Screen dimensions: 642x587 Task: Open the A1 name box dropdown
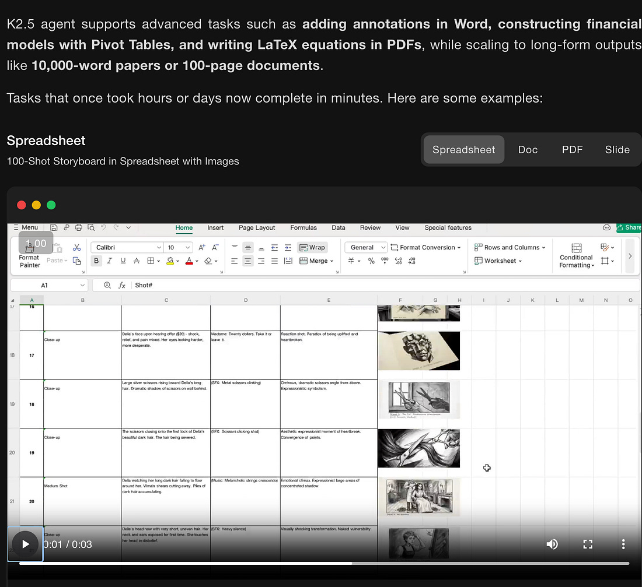click(82, 285)
